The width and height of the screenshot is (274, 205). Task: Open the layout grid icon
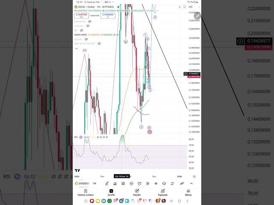(123, 183)
